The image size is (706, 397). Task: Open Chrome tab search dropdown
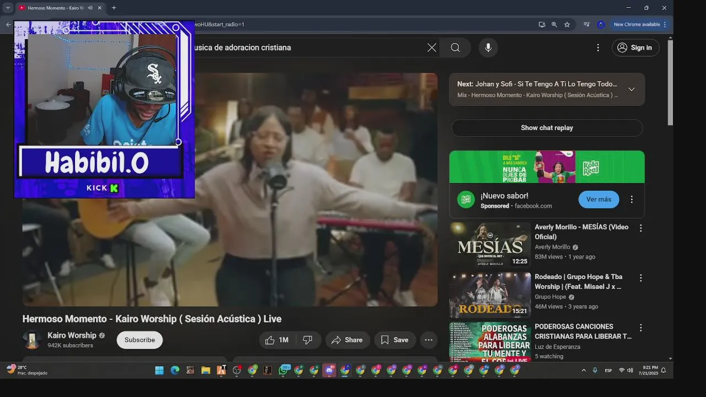tap(8, 8)
